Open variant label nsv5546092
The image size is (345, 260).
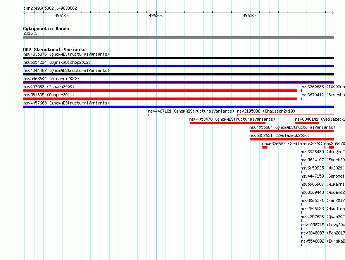(x=323, y=241)
